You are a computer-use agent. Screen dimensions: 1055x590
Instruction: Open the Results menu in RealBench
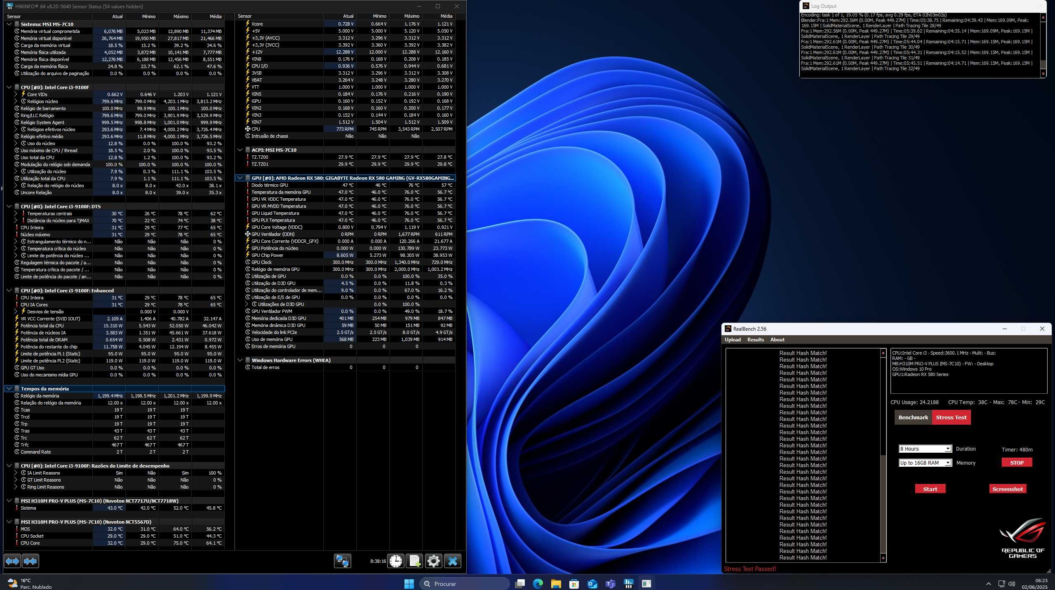coord(755,340)
